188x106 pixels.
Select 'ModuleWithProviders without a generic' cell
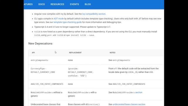click(46, 94)
